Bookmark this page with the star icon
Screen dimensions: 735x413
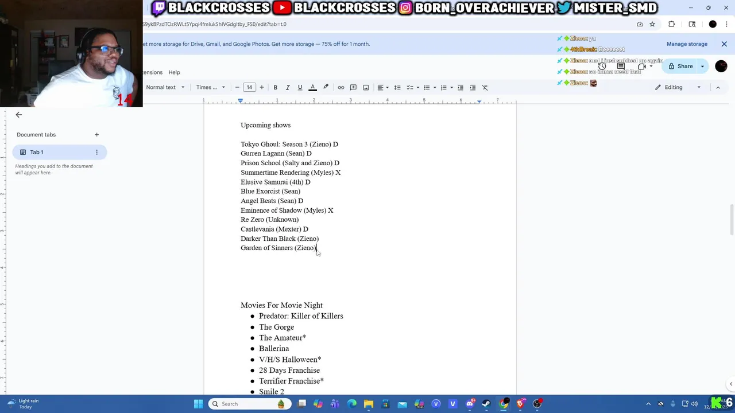[x=652, y=24]
